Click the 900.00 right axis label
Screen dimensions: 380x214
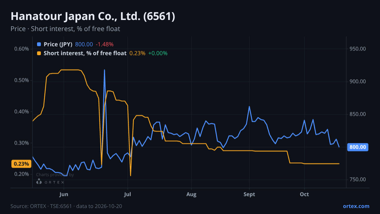358,81
